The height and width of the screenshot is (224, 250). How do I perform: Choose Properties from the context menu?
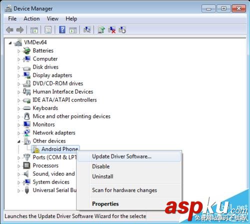[129, 203]
